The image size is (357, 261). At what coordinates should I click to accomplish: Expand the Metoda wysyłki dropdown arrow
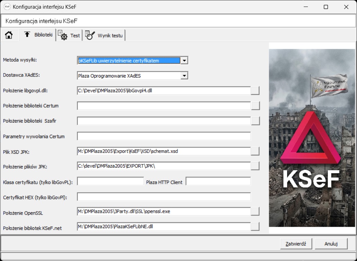click(x=184, y=61)
